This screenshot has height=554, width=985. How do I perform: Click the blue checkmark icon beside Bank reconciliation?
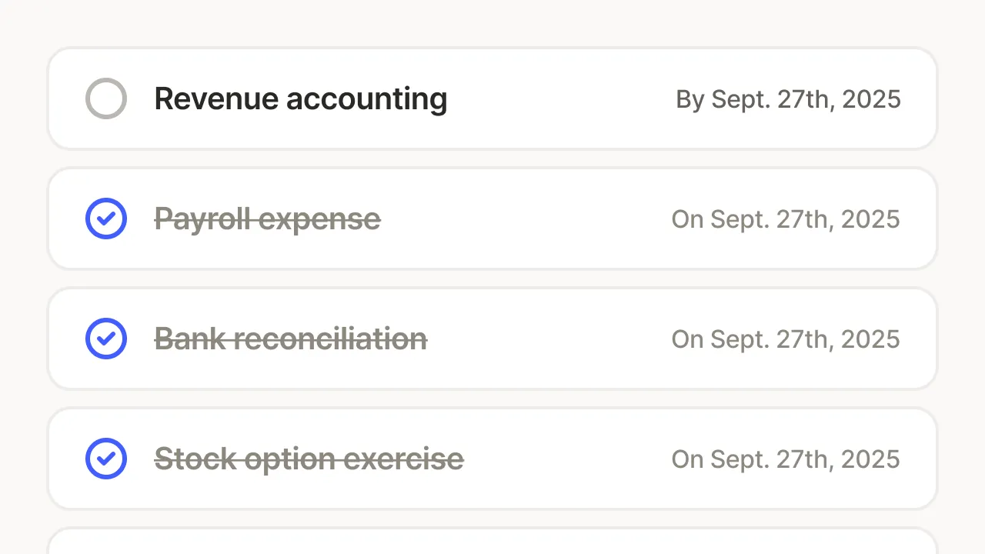106,339
